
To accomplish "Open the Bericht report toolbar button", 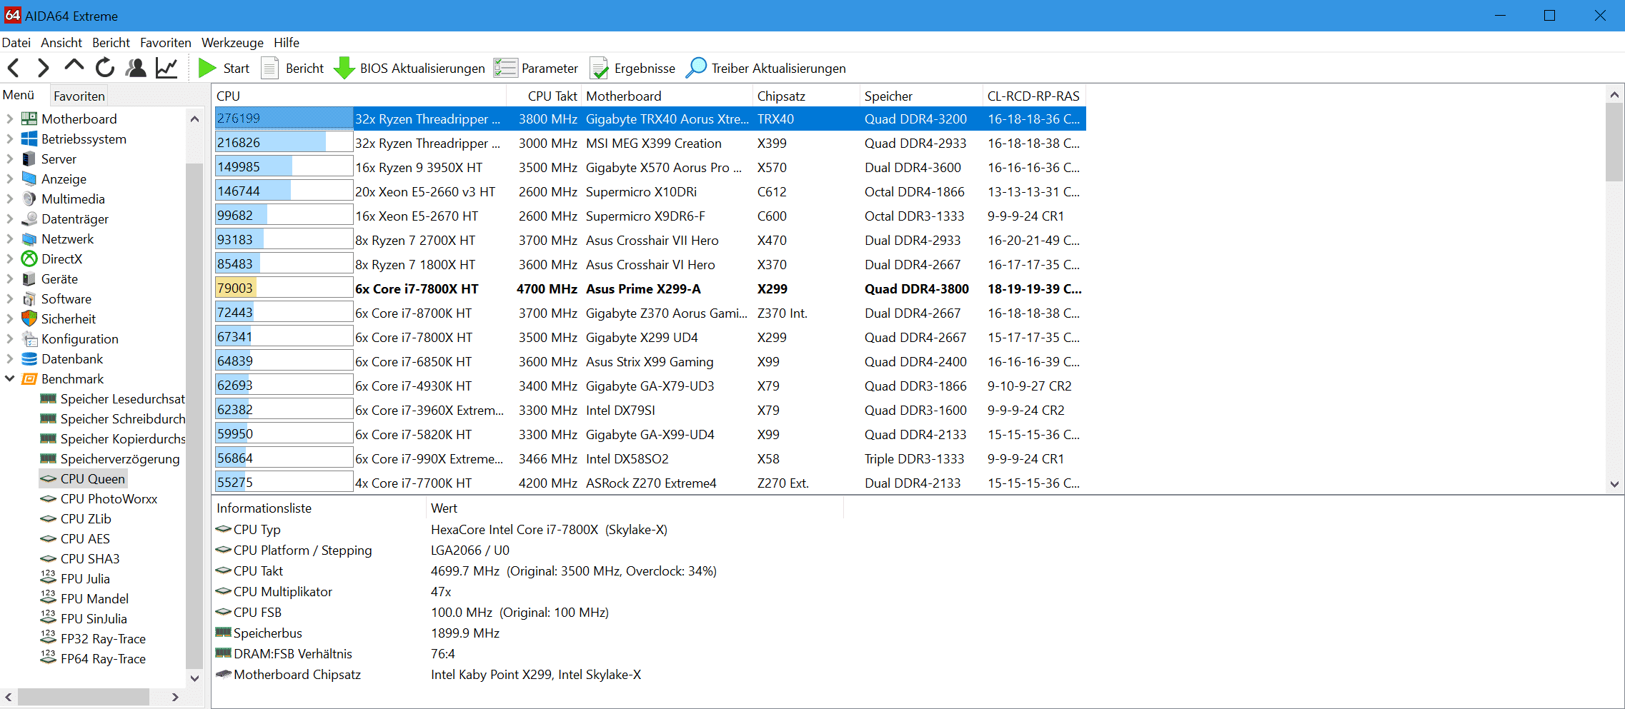I will coord(292,68).
